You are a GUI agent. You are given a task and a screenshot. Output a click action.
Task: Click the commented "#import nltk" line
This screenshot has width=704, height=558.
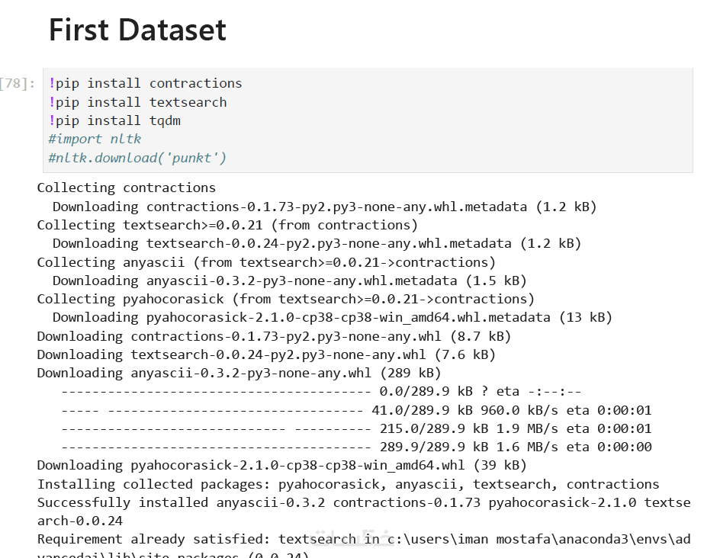[95, 139]
